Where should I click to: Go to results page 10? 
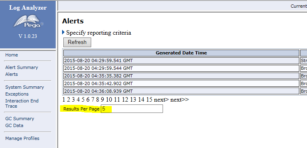[109, 100]
